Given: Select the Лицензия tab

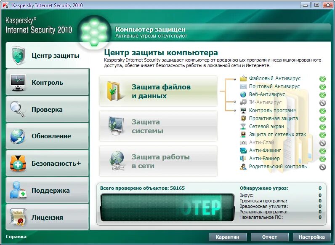Looking at the screenshot, I should click(x=48, y=217).
